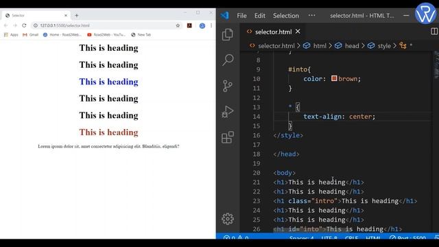
Task: Place cursor on text-align: center line
Action: [x=339, y=116]
